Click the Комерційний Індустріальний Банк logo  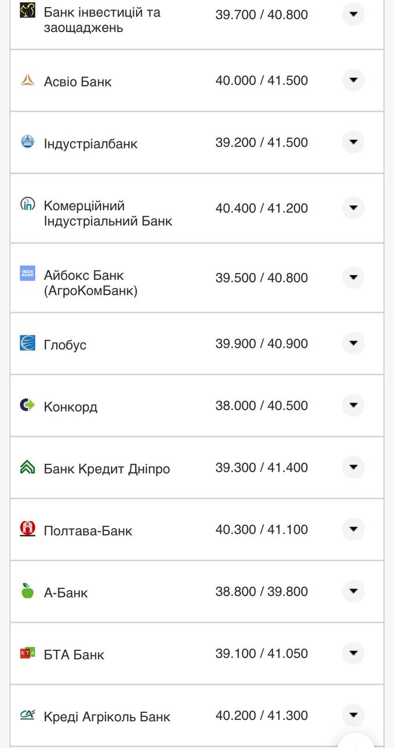[27, 205]
